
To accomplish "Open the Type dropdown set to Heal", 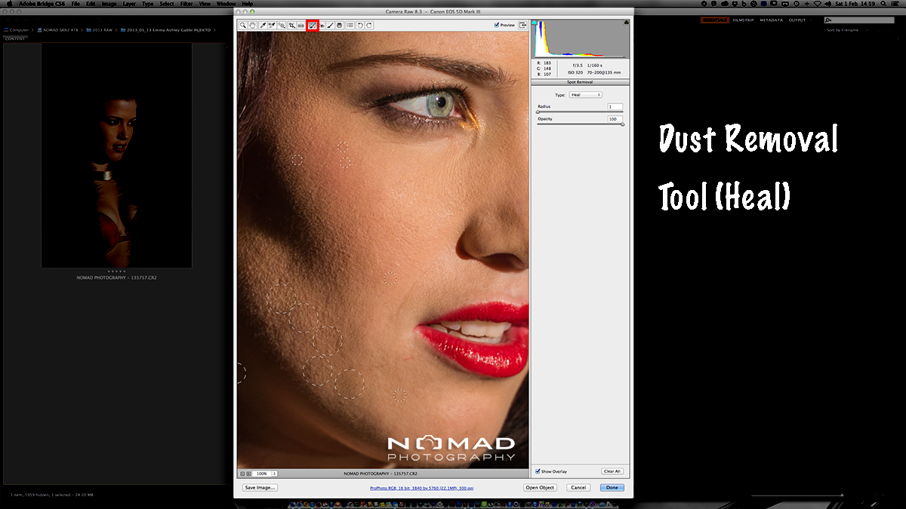I will (585, 95).
